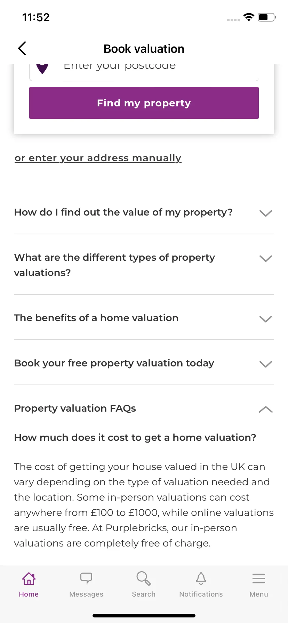Tap the battery status icon
The width and height of the screenshot is (288, 623).
pos(267,17)
